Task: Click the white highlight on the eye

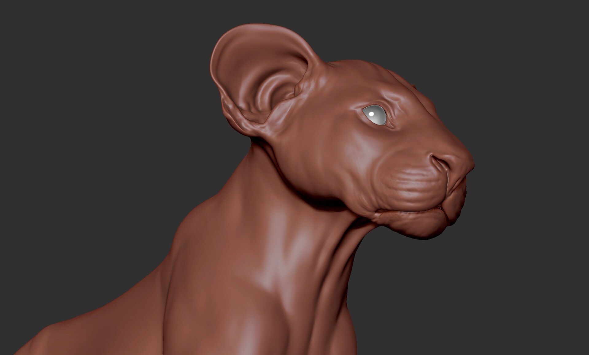Action: tap(371, 114)
